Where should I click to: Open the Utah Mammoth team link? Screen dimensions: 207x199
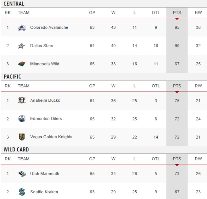pos(45,174)
